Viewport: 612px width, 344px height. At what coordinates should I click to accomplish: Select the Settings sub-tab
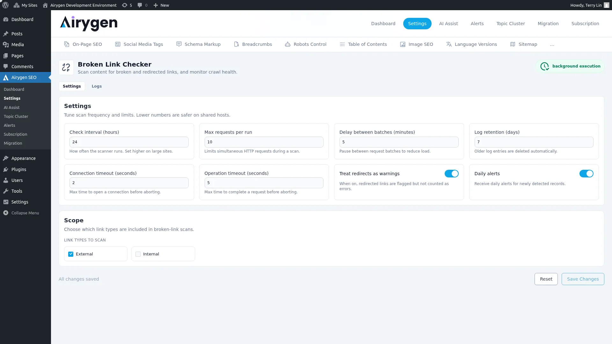[x=72, y=86]
